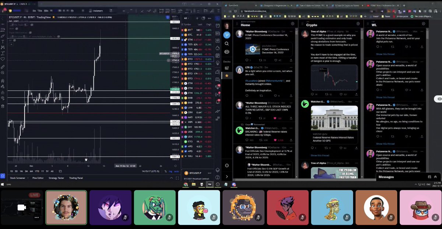Expand TweetDeck sidebar with bottom chevron
The image size is (442, 229).
pos(227,177)
